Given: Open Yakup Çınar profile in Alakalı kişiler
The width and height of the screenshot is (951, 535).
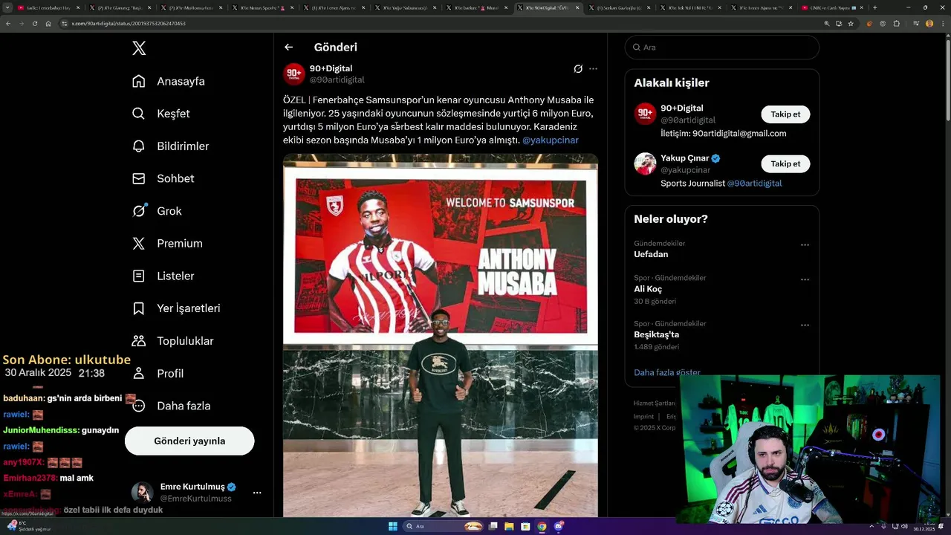Looking at the screenshot, I should click(685, 158).
